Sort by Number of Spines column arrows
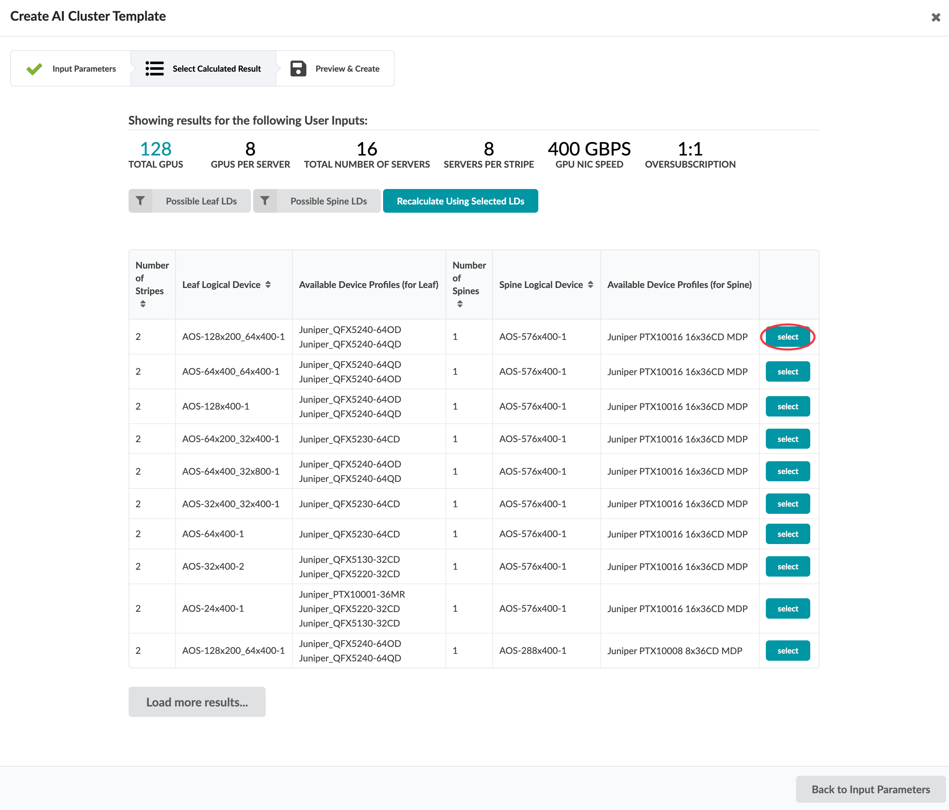Image resolution: width=949 pixels, height=810 pixels. pos(460,304)
